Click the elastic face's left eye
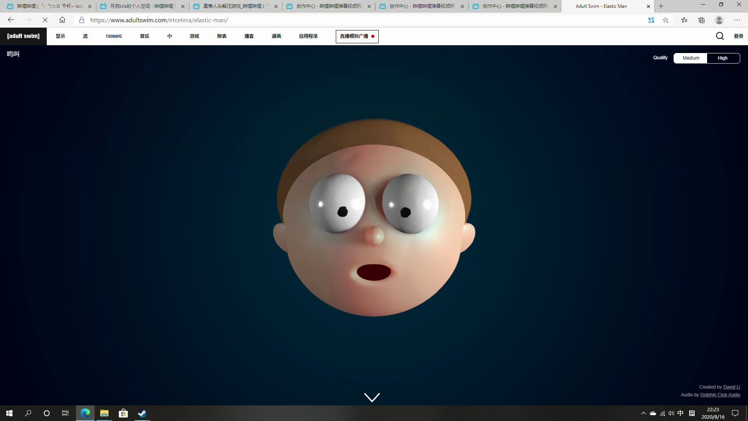 [x=337, y=203]
